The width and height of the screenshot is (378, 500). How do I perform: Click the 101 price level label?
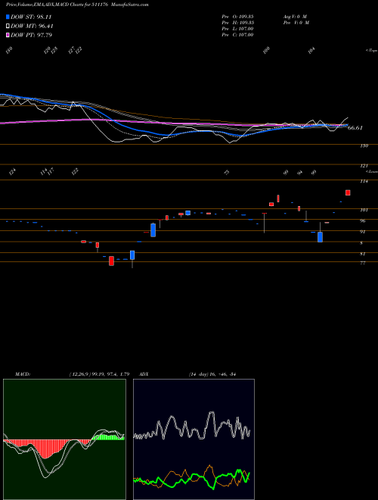click(364, 210)
